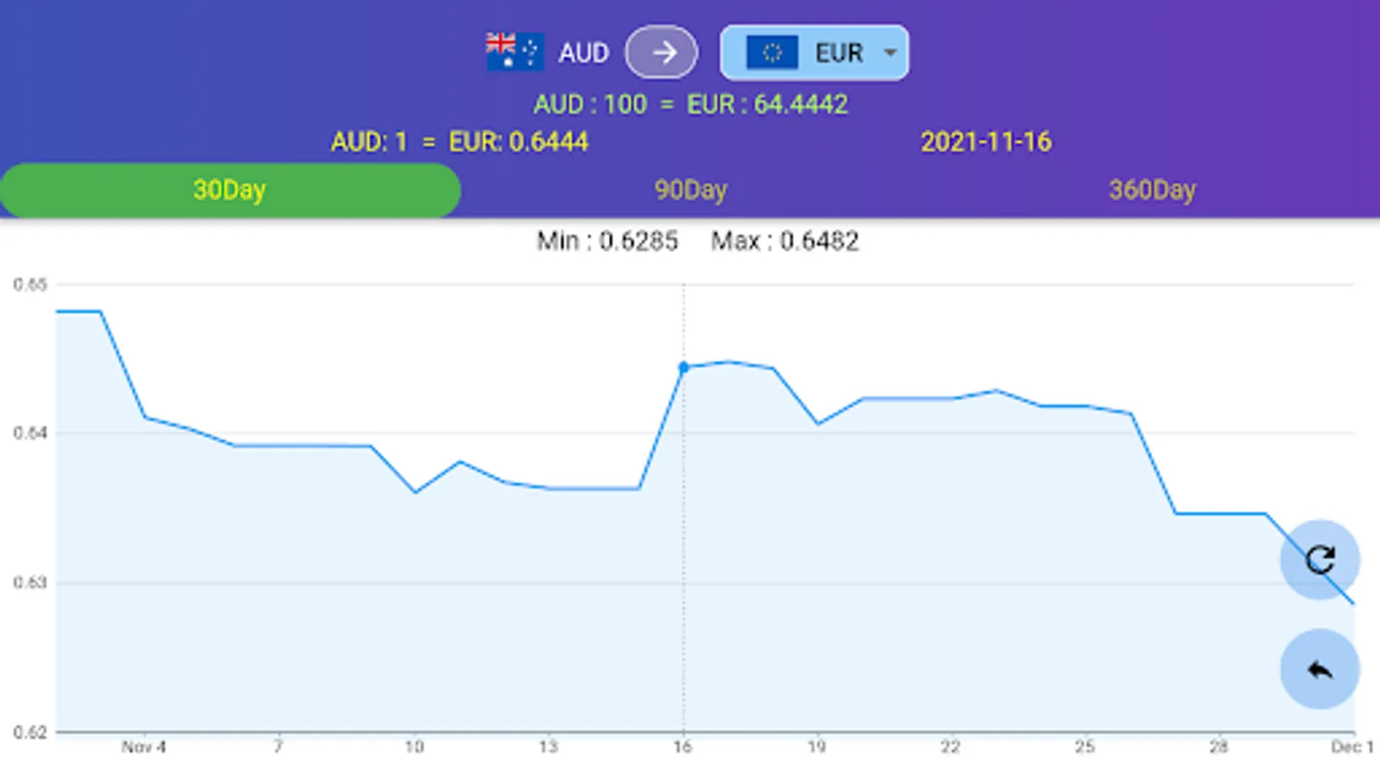Click the Max 0.6482 value text
Viewport: 1380px width, 760px height.
coord(785,242)
